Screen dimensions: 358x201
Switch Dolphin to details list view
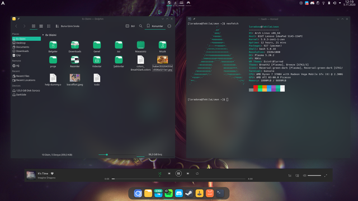coord(49,26)
